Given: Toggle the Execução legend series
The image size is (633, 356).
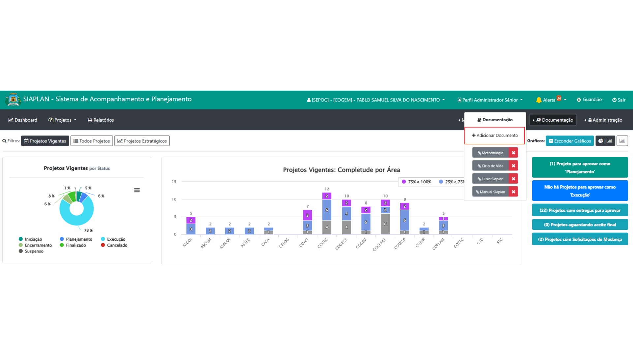Looking at the screenshot, I should point(113,239).
